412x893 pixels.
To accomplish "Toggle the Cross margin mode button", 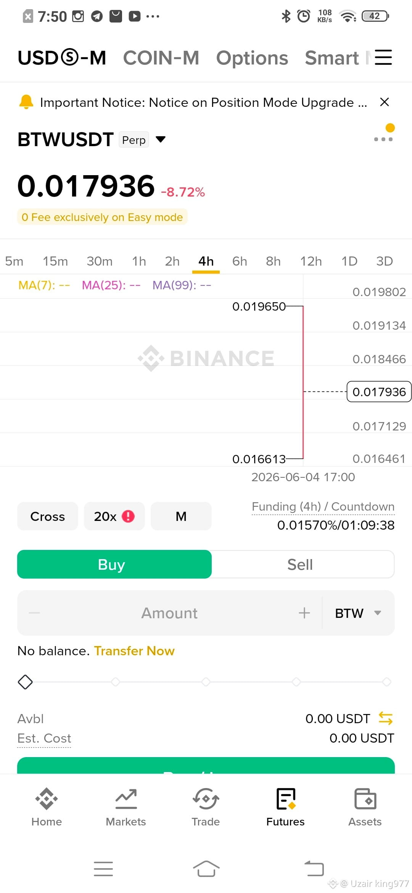I will pyautogui.click(x=48, y=516).
